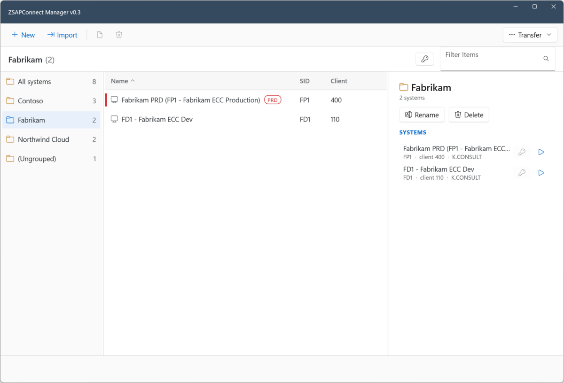
Task: Sort the list by Name column
Action: click(123, 81)
